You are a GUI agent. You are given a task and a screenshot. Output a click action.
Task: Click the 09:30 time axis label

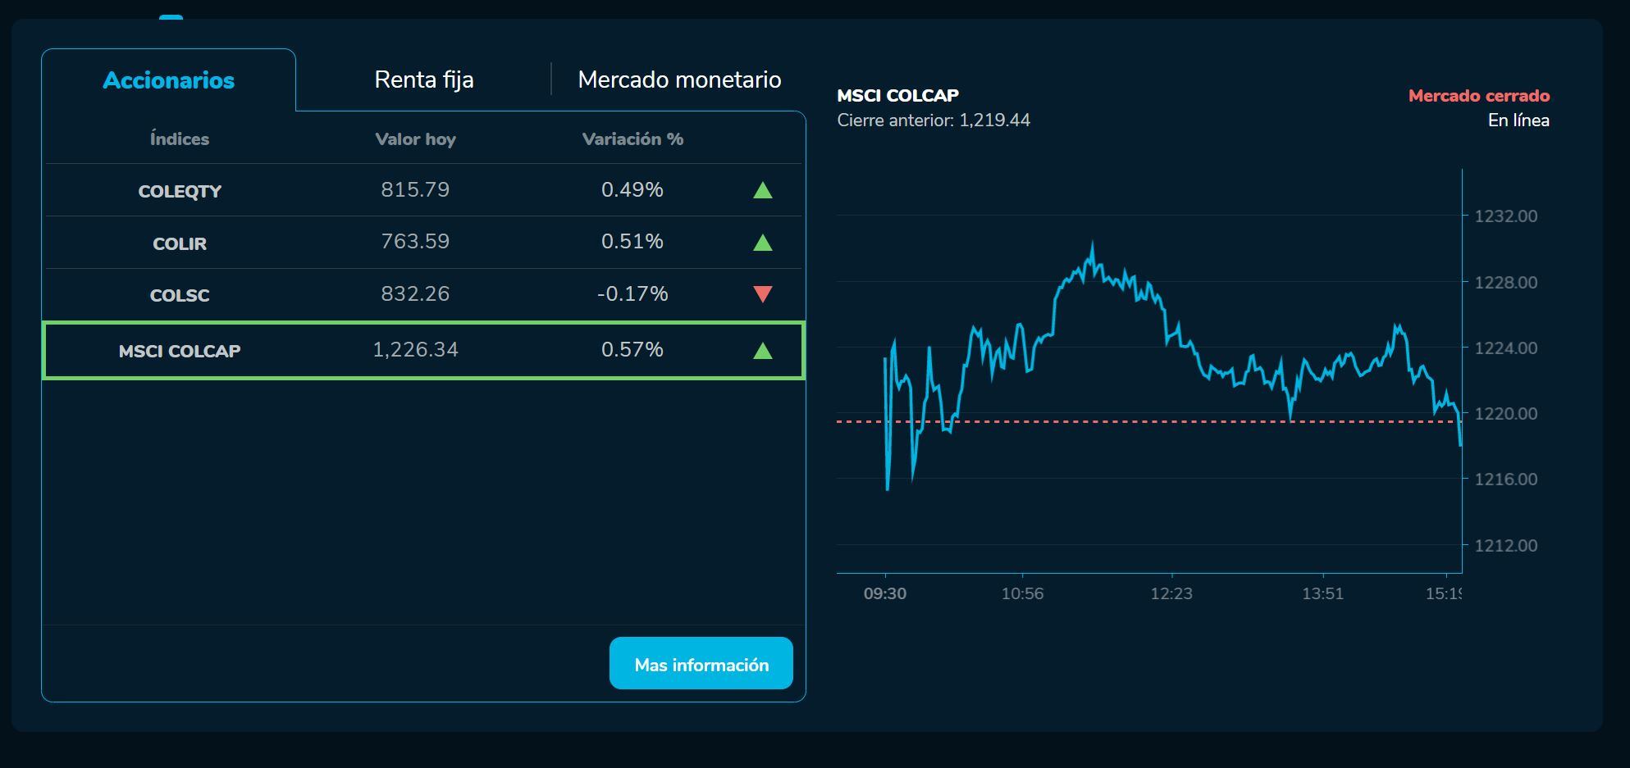[x=884, y=593]
